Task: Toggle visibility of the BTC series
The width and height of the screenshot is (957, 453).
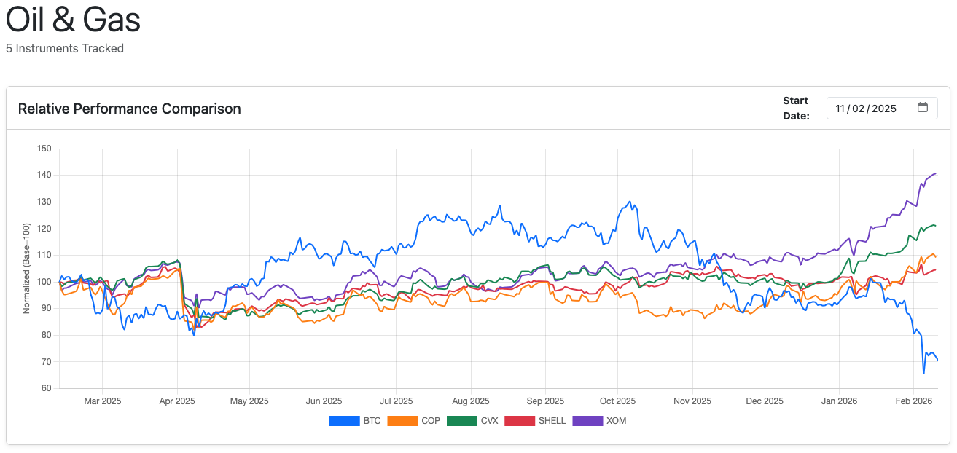Action: click(355, 420)
